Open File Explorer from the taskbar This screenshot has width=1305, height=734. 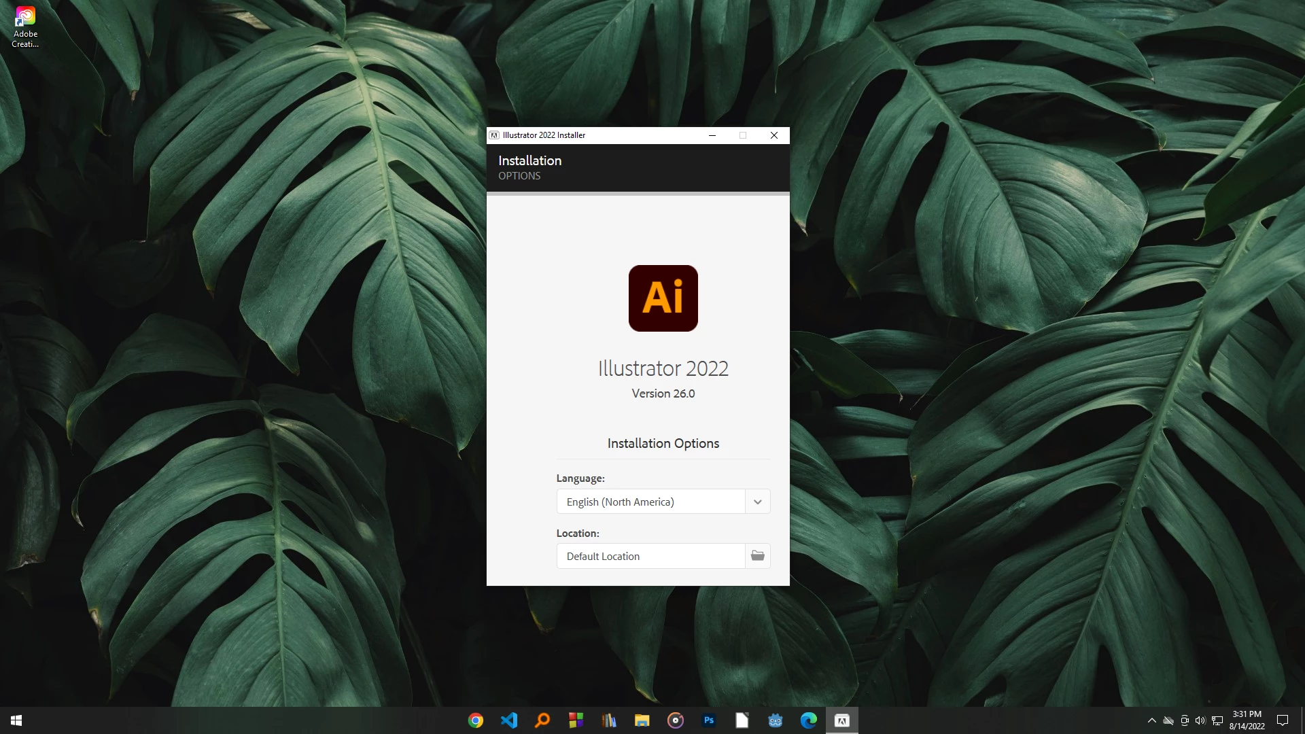tap(642, 720)
